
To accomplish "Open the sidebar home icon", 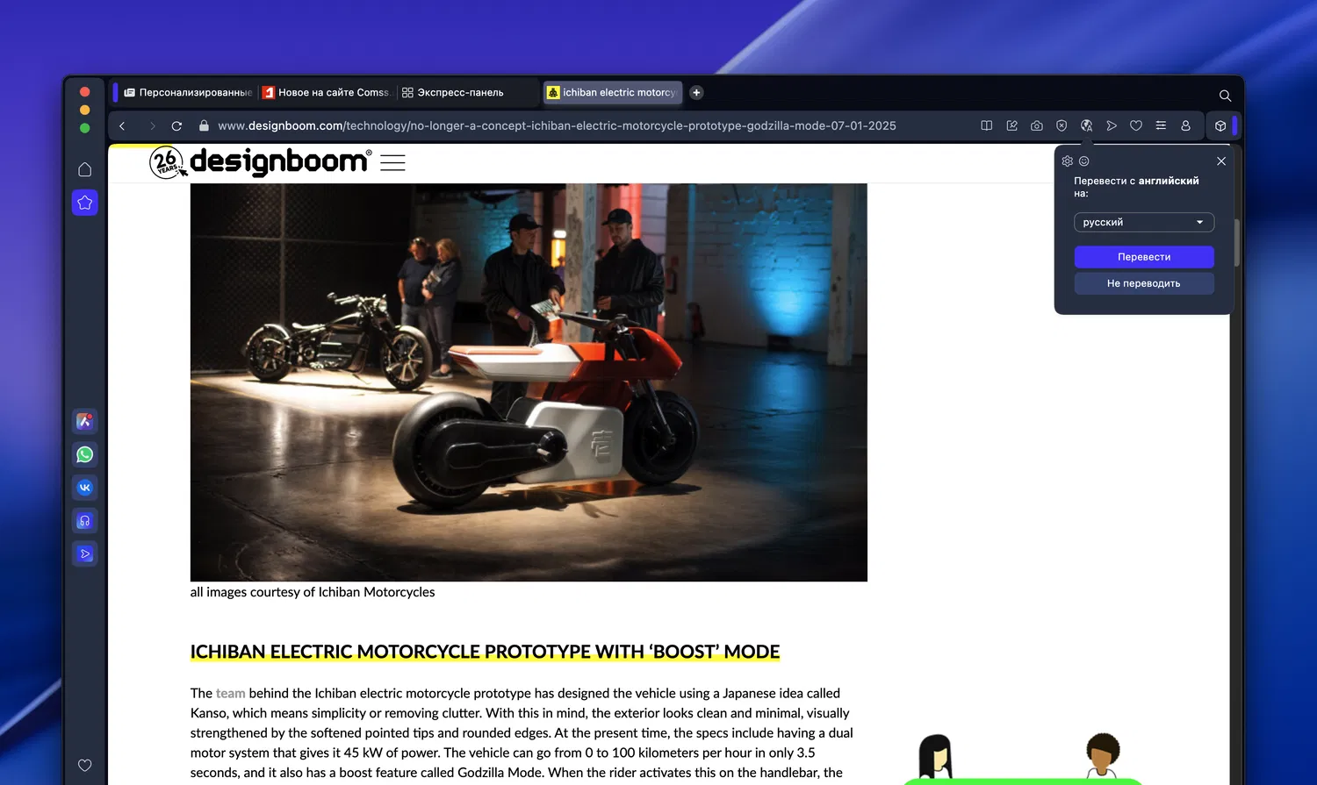I will [x=84, y=169].
